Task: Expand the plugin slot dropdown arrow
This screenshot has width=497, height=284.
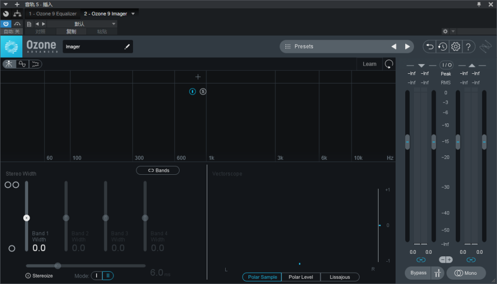Action: pos(133,14)
